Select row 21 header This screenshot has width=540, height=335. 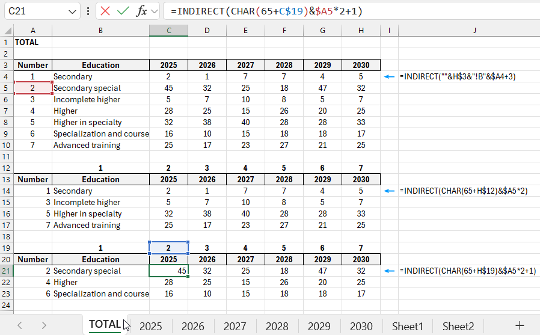coord(7,271)
